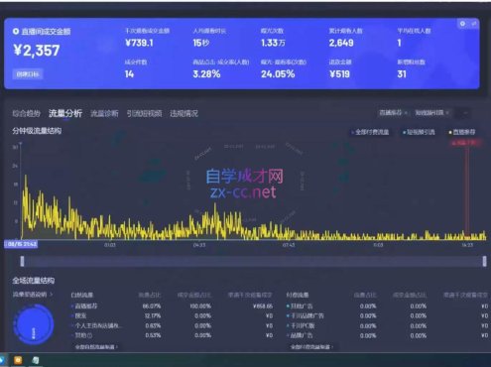Go to the 引流短视频 tab
Screen dimensions: 491x367
tap(144, 113)
